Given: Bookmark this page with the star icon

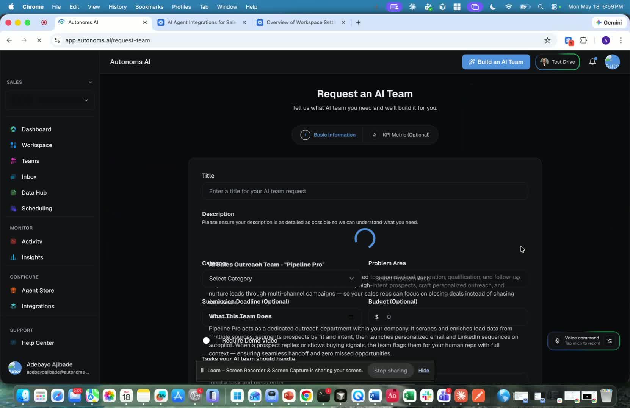Looking at the screenshot, I should click(547, 40).
